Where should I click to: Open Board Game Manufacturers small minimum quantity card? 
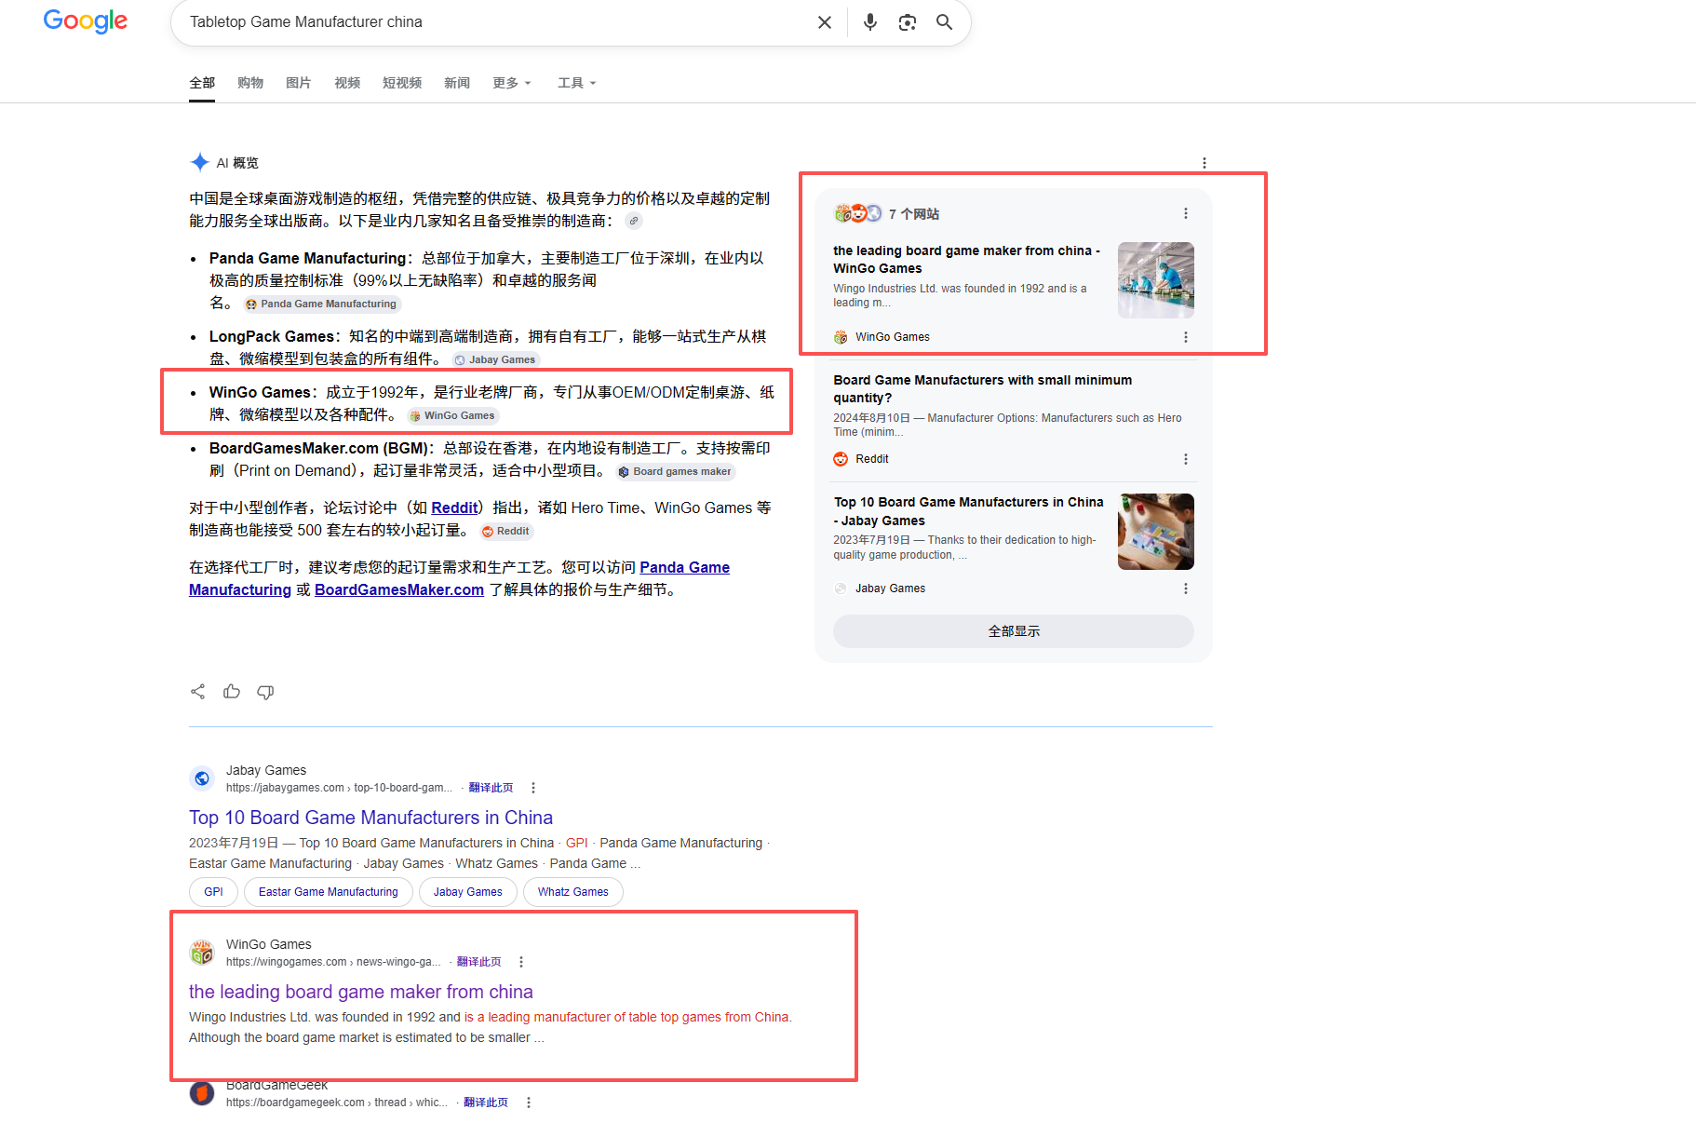point(983,388)
